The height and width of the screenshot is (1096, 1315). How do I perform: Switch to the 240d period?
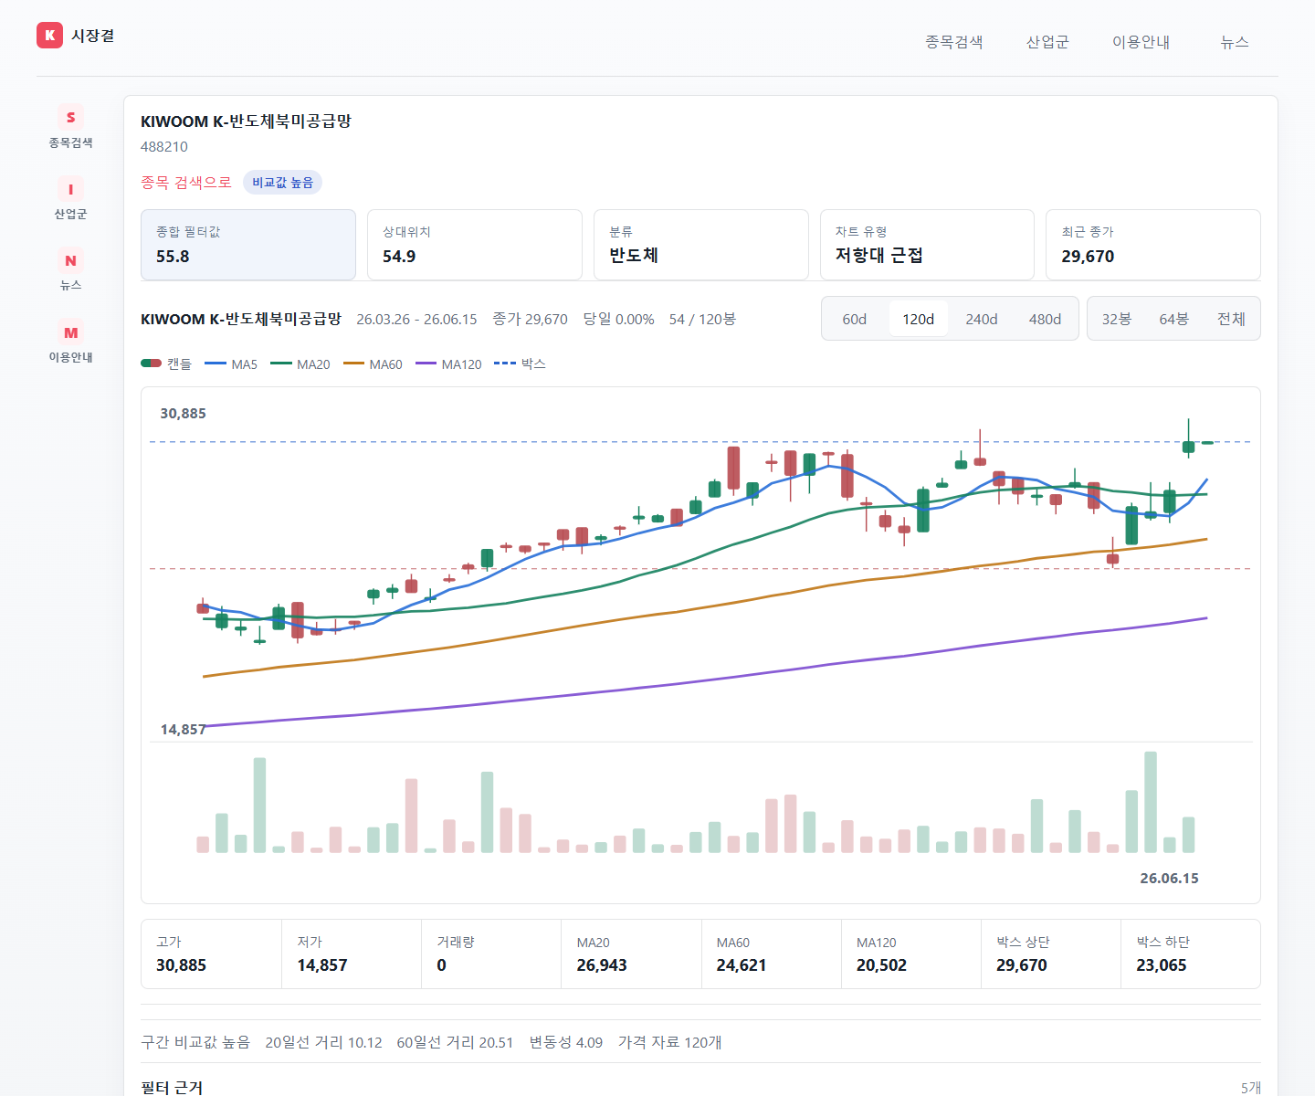tap(982, 319)
